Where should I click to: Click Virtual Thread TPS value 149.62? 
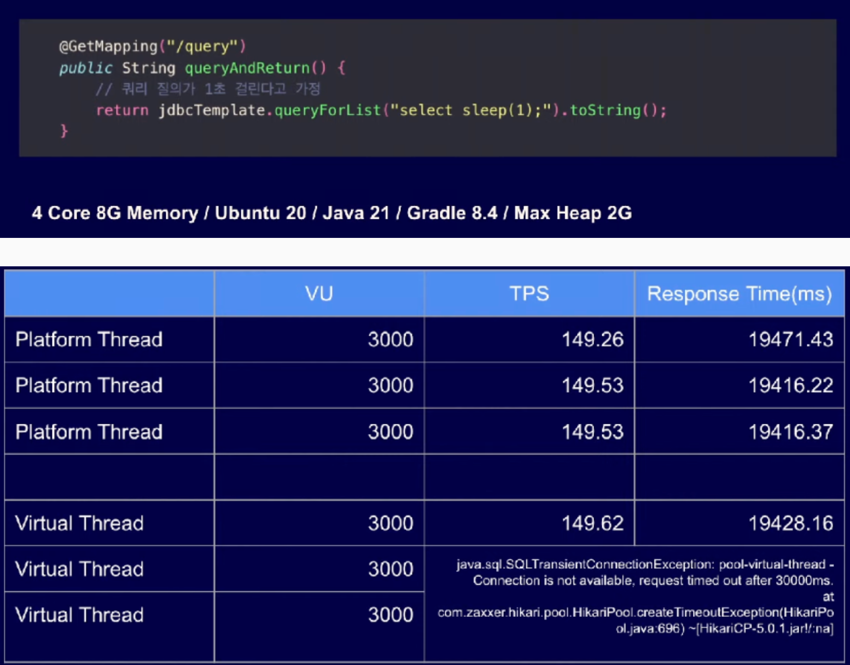(x=592, y=523)
